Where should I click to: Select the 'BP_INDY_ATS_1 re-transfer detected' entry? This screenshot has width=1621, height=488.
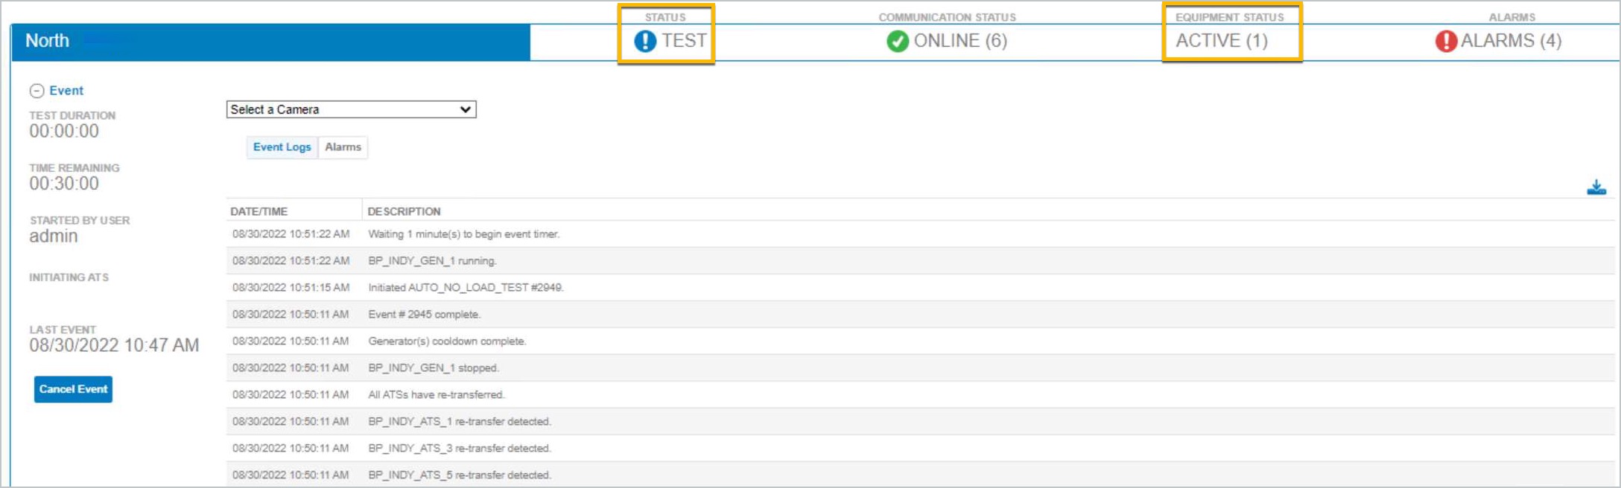[x=921, y=421]
